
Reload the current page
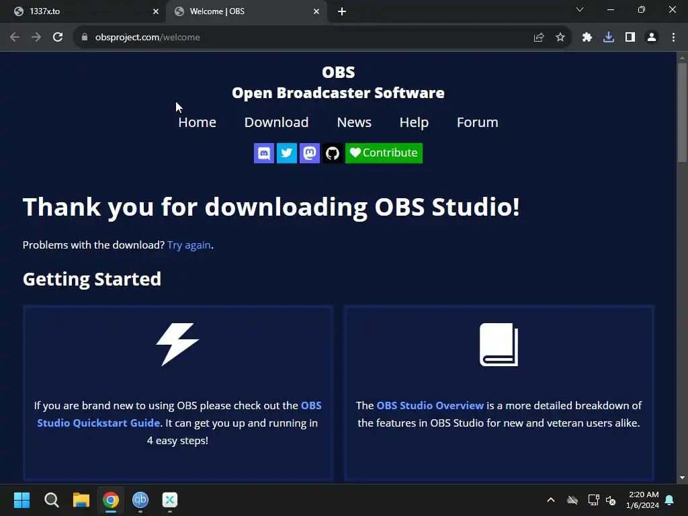58,38
